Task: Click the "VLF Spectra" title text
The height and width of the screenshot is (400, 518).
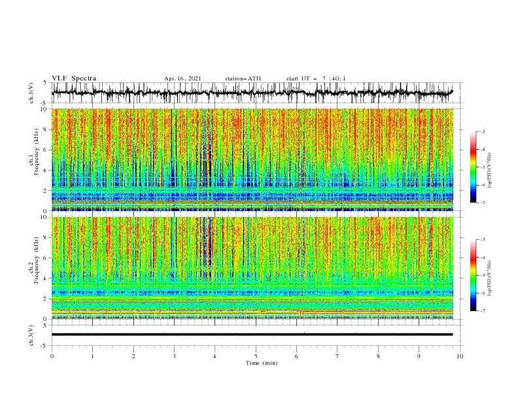Action: tap(74, 78)
